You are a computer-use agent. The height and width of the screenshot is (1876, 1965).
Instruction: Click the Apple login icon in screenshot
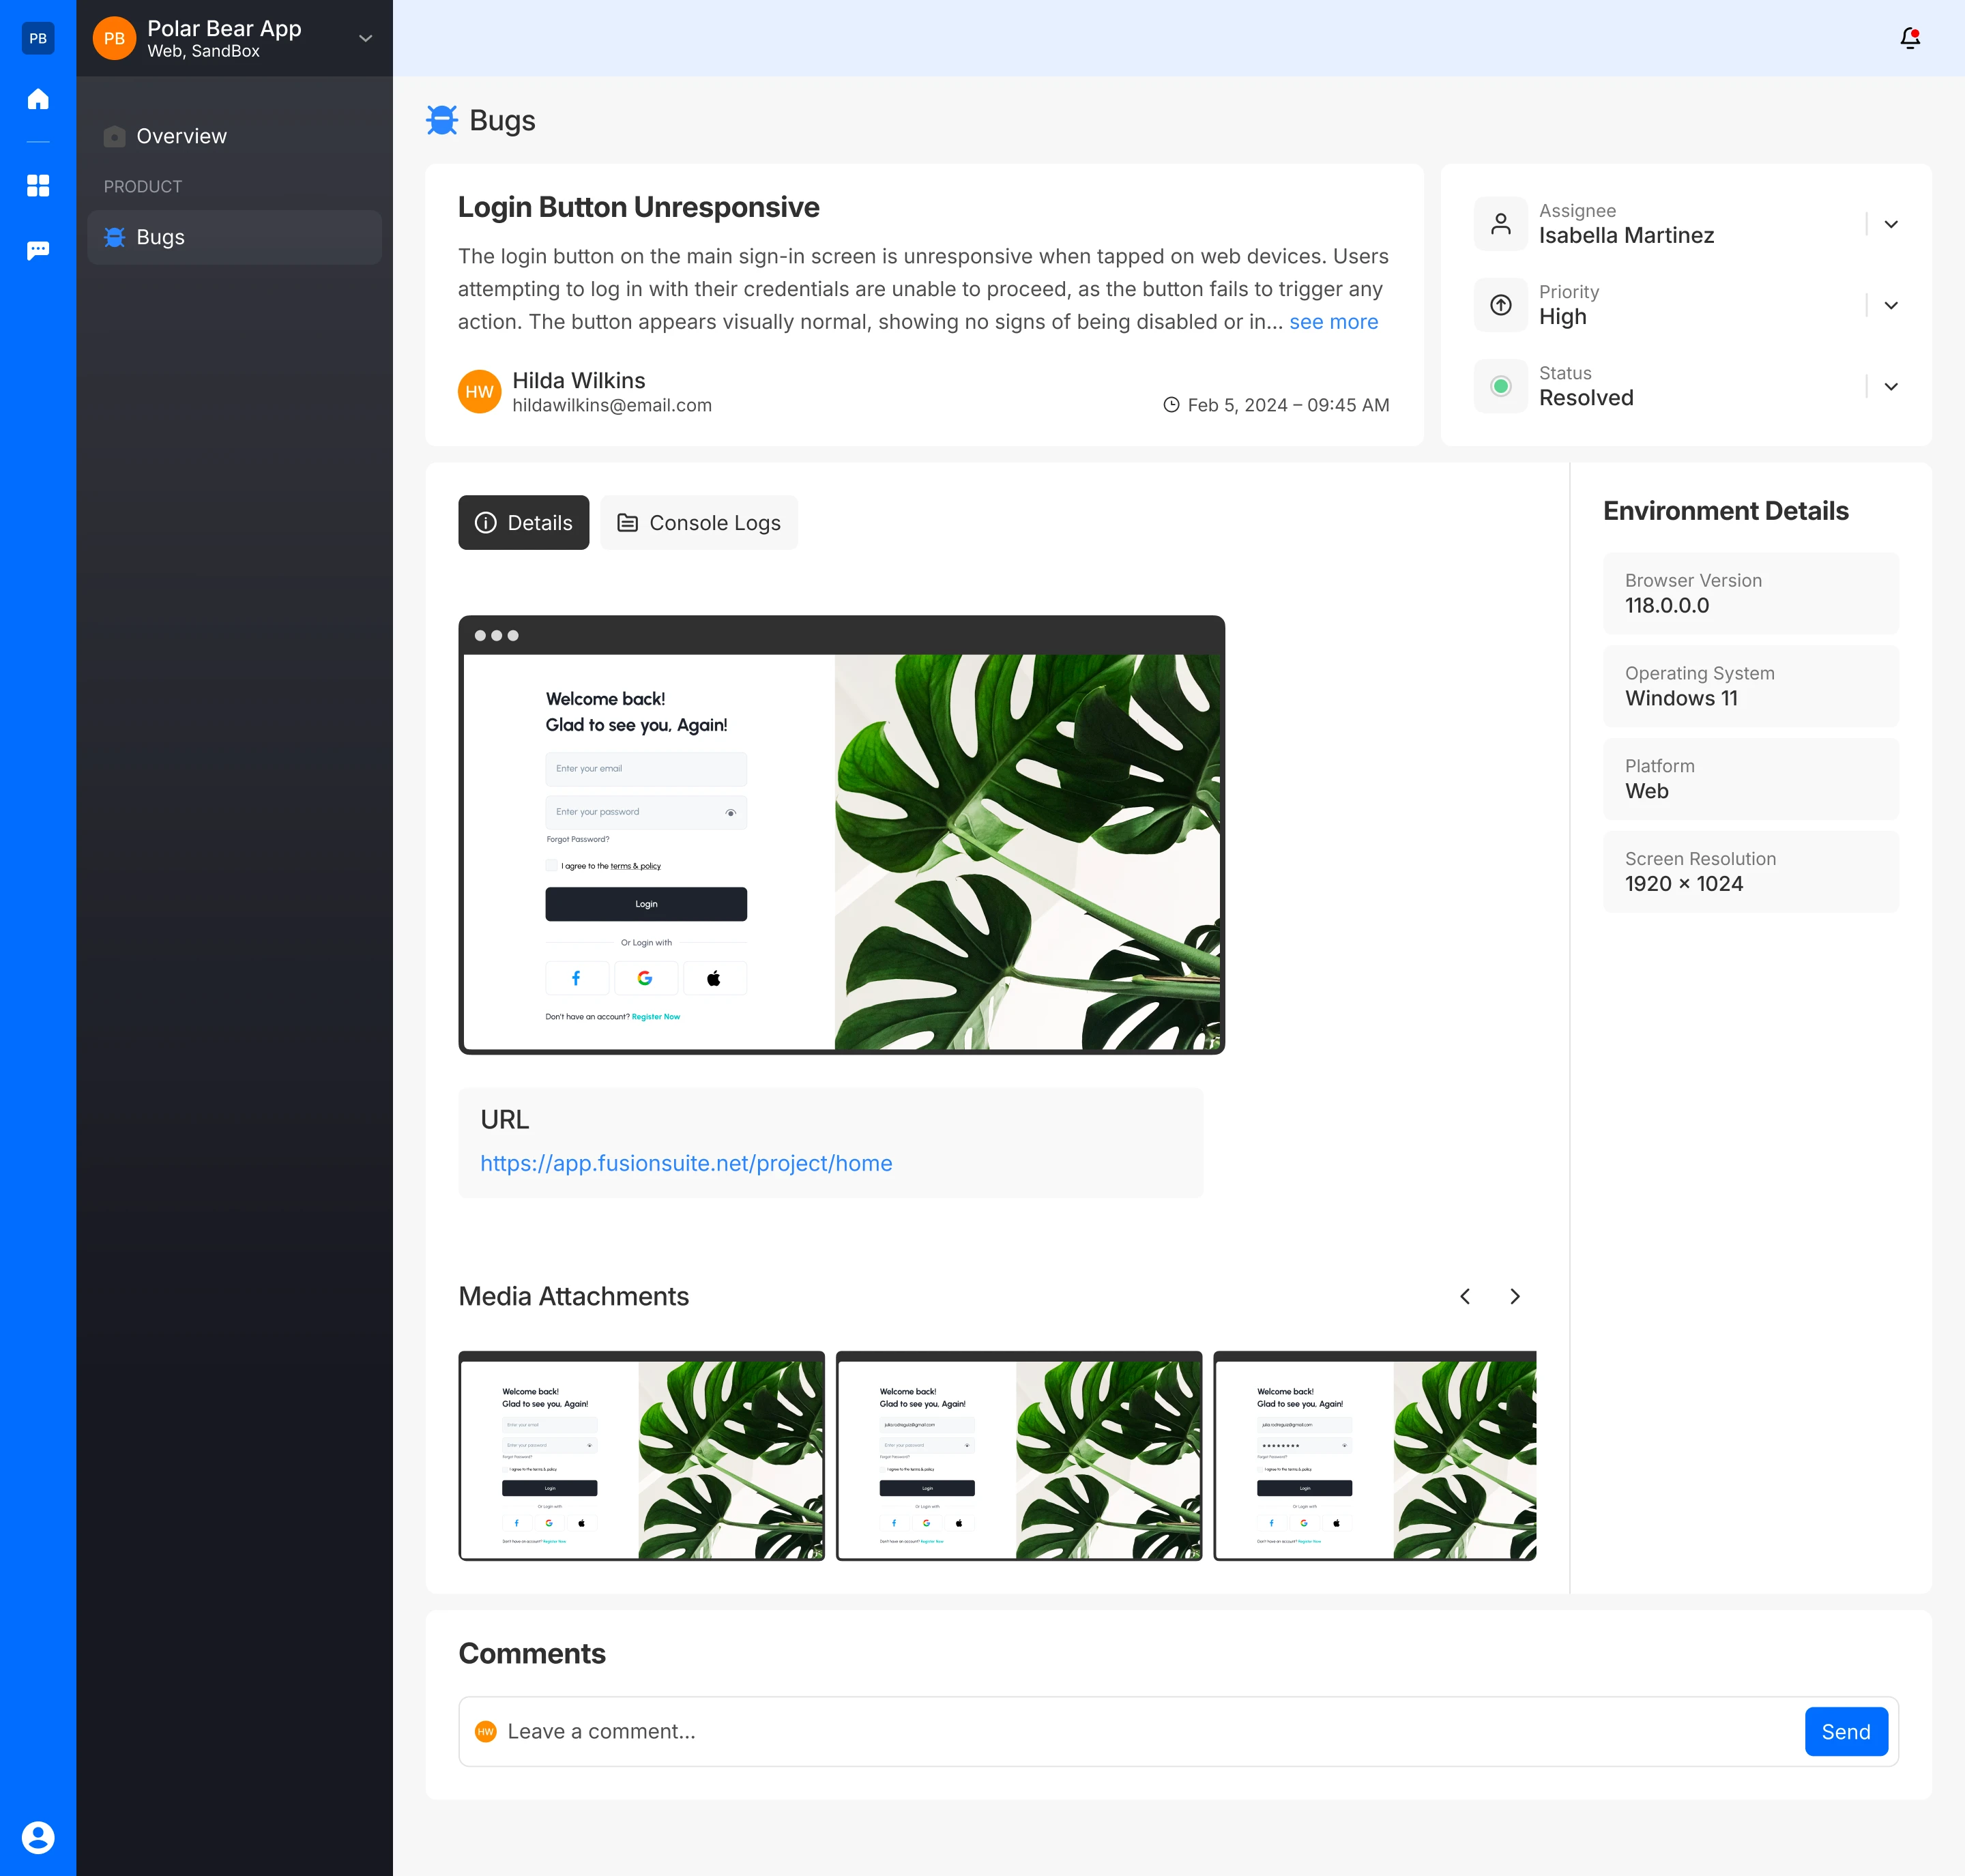coord(714,978)
